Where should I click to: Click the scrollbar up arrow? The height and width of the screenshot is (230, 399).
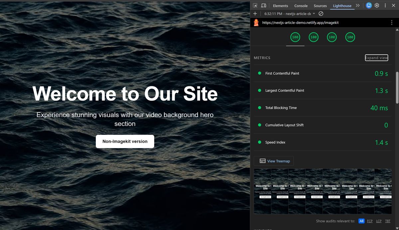pos(397,30)
